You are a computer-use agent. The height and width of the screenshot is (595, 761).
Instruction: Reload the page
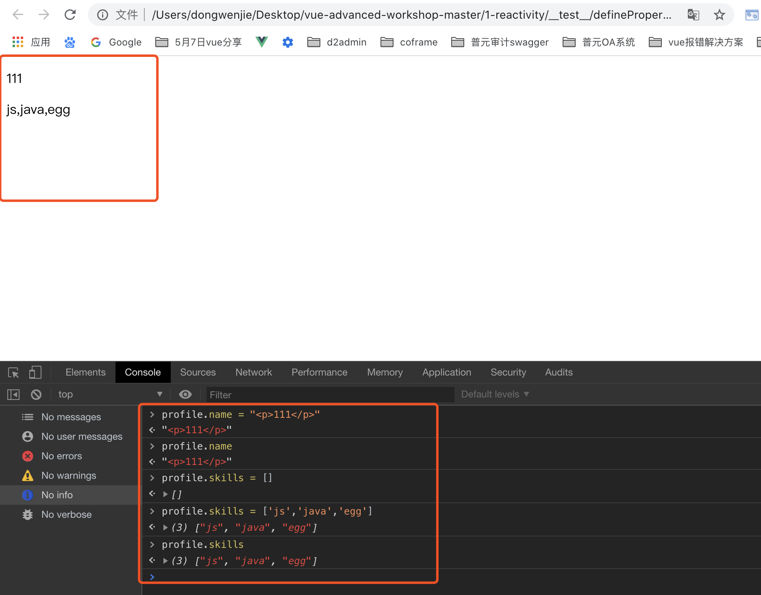coord(70,15)
